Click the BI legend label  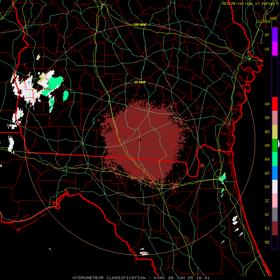coord(267,228)
